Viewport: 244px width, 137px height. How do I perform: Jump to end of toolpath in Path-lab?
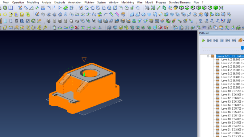[234, 40]
